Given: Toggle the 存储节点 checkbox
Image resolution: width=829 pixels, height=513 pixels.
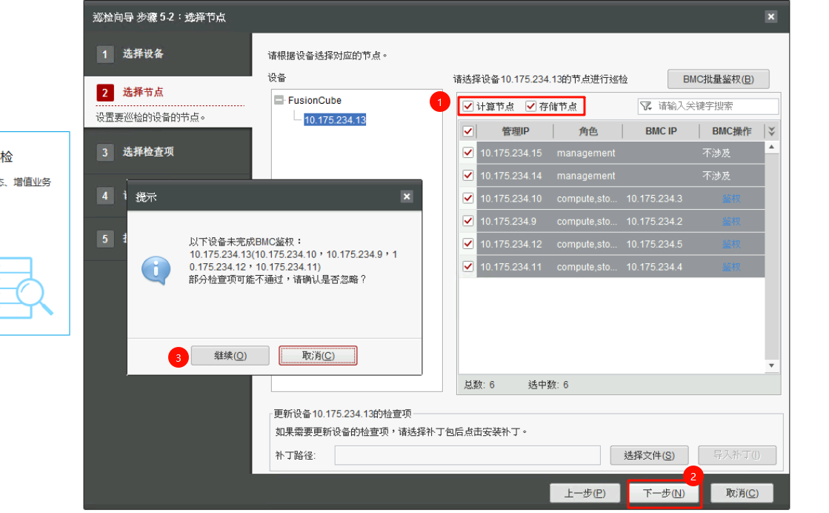Looking at the screenshot, I should pos(530,107).
